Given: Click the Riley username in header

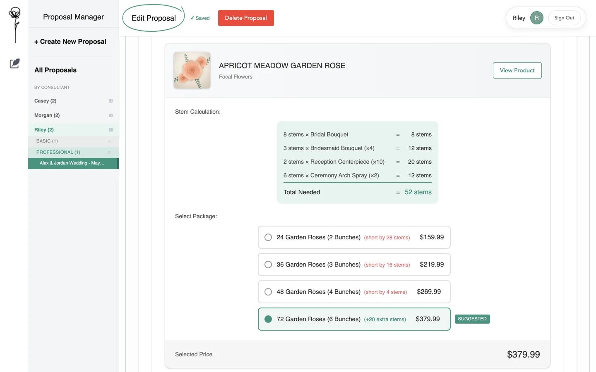Looking at the screenshot, I should (x=519, y=18).
